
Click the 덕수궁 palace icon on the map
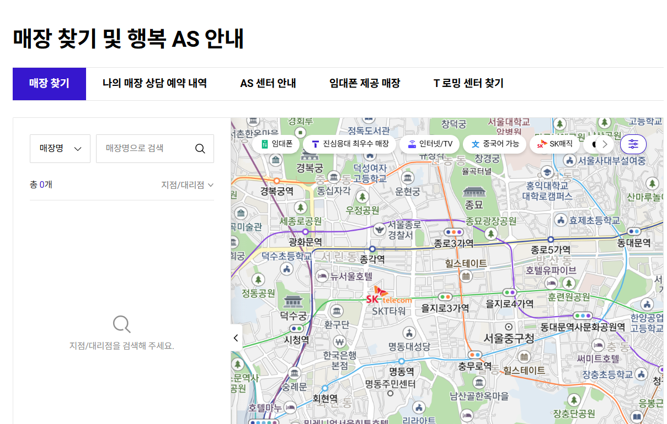(x=293, y=302)
